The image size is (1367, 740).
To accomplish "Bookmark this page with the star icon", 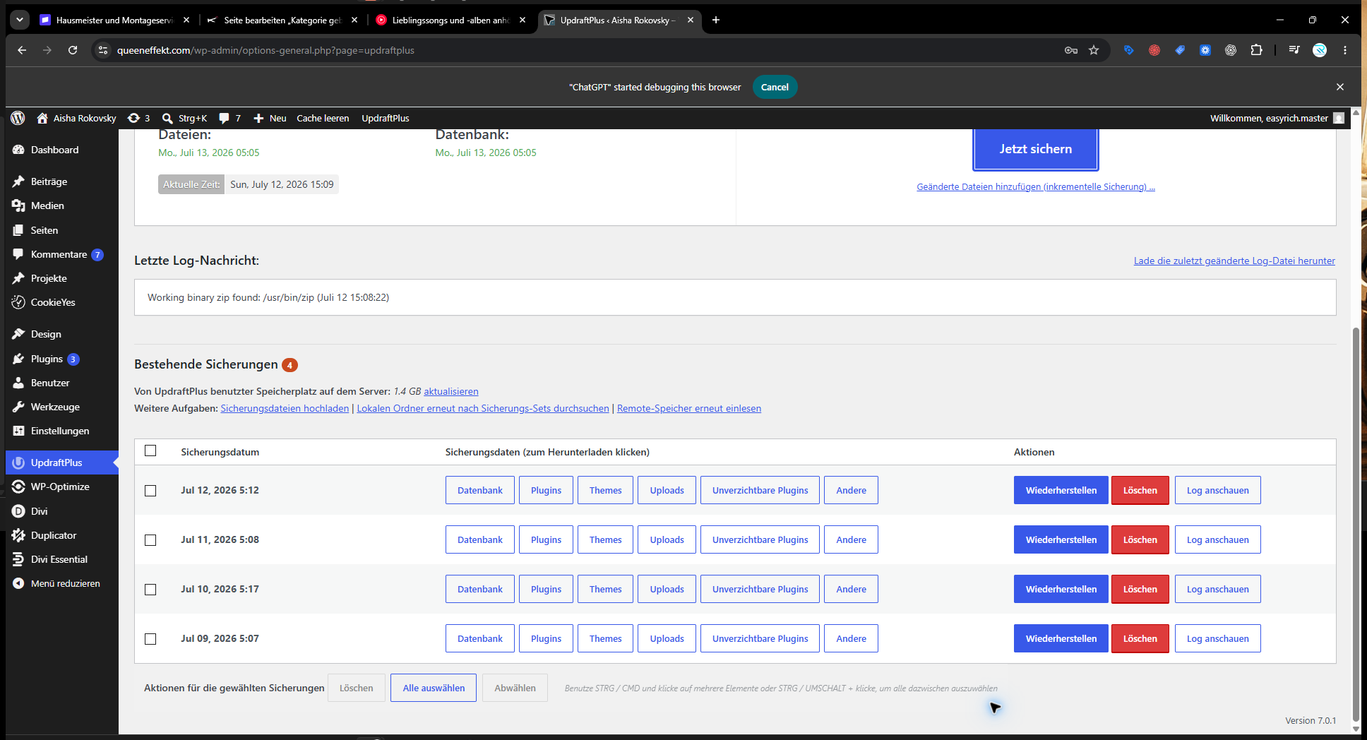I will tap(1094, 50).
